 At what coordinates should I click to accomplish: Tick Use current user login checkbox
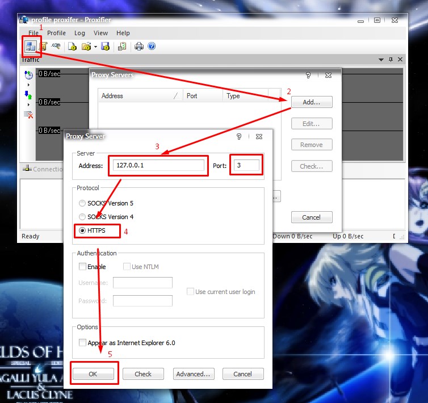click(x=190, y=291)
